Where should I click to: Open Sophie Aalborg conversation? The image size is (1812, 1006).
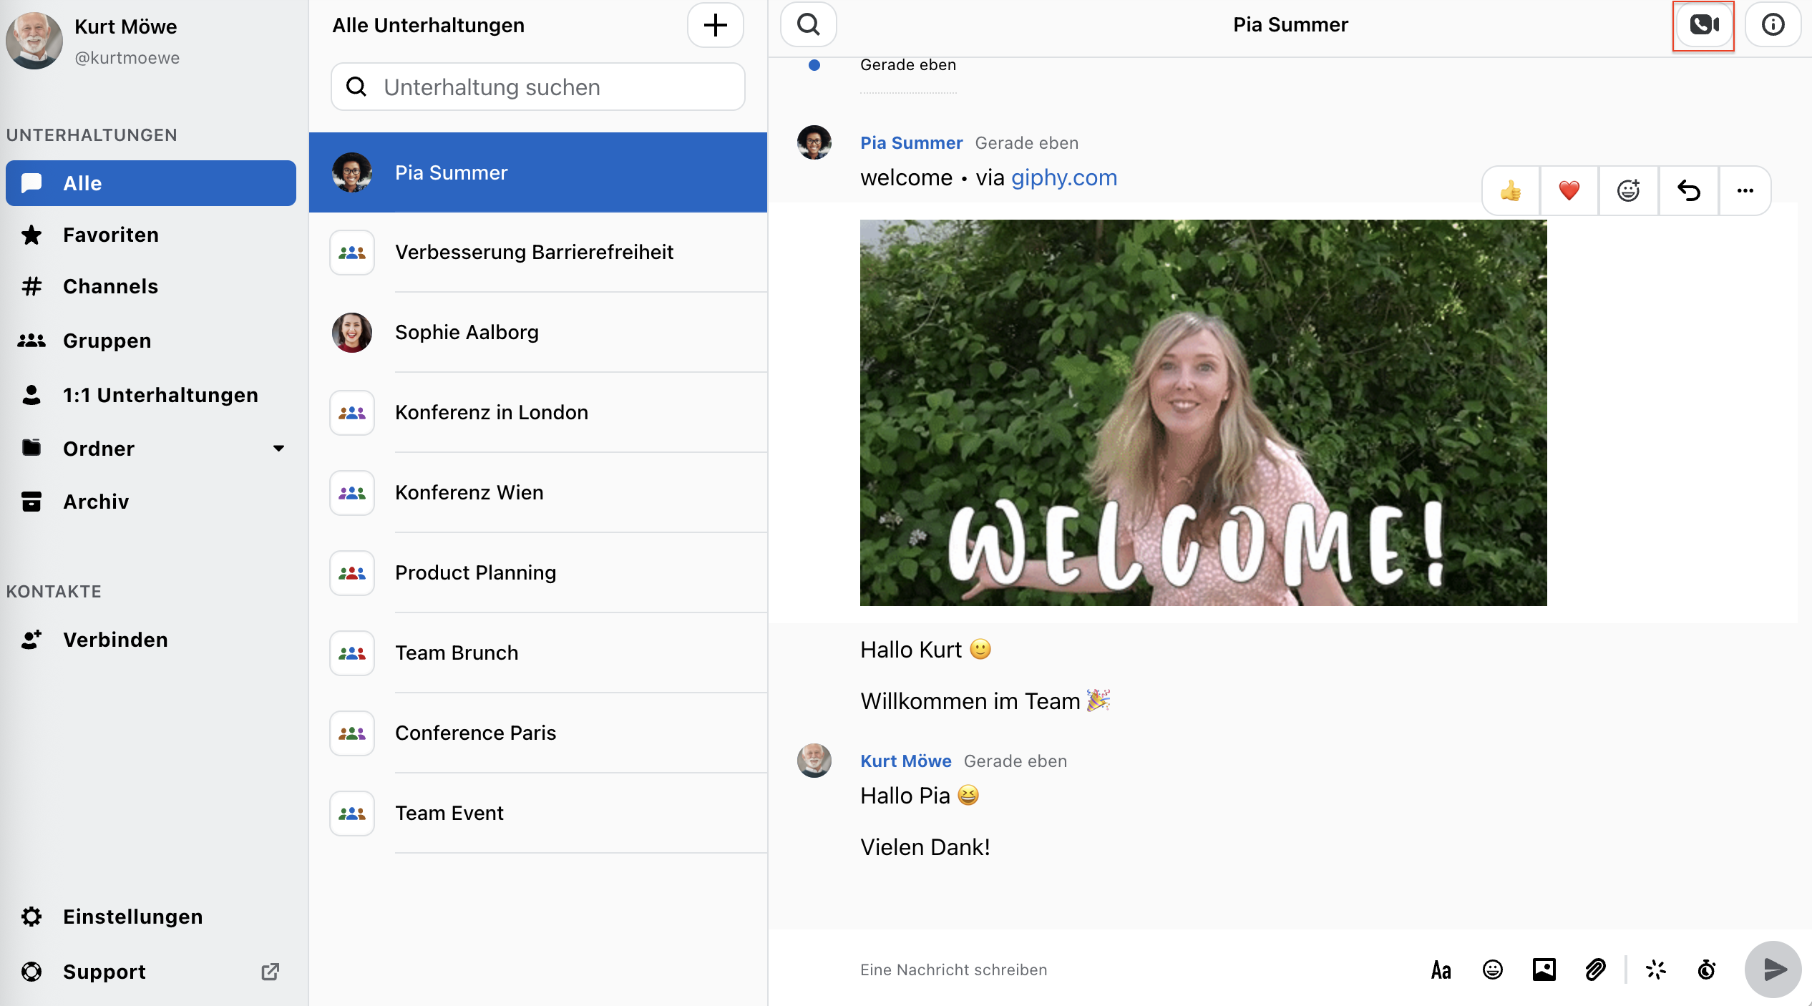pos(538,332)
